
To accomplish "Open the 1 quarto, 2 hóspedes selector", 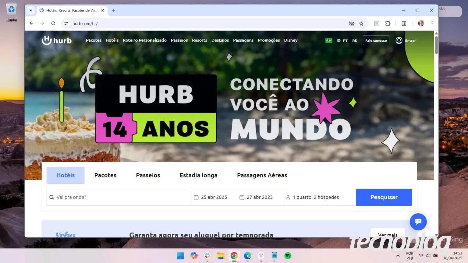I will click(319, 197).
